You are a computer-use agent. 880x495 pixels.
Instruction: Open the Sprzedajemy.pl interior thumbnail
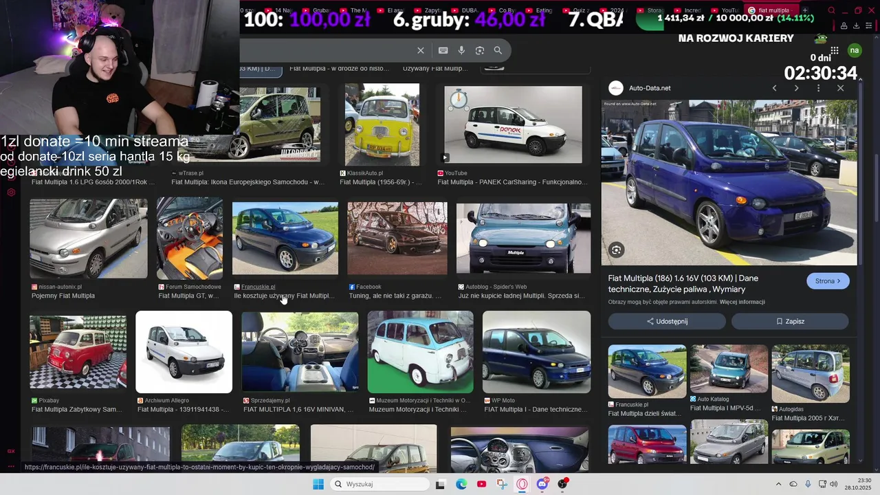[x=300, y=352]
